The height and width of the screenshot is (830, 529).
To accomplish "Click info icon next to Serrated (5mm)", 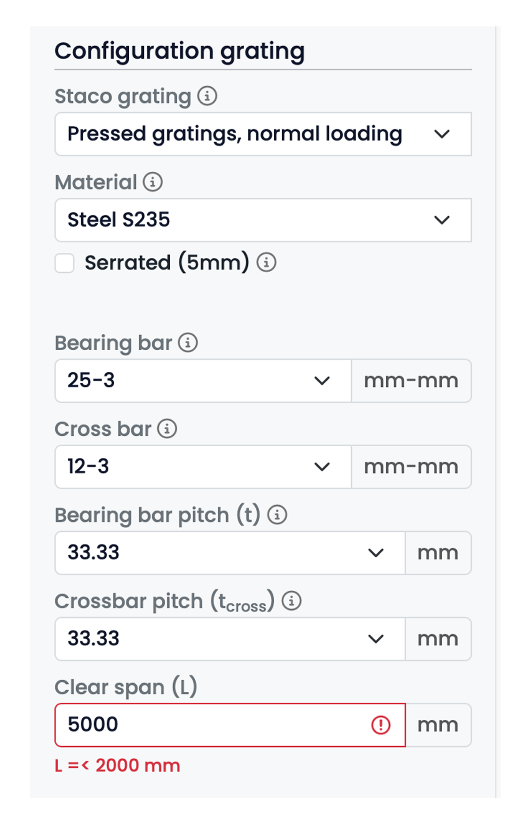I will click(266, 262).
